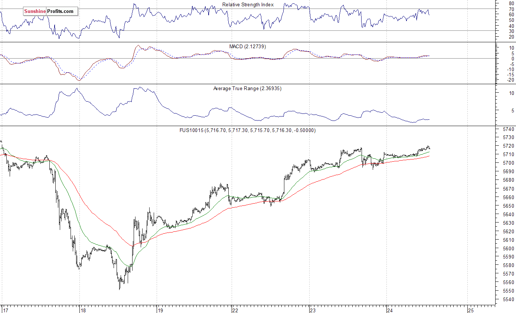
Task: Click the 5680 price axis label
Action: coord(508,180)
